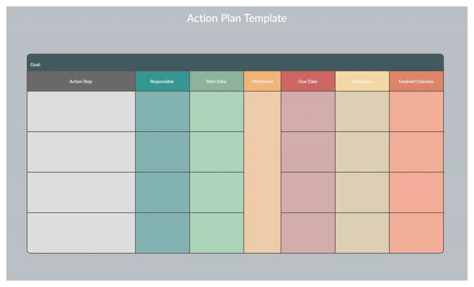The height and width of the screenshot is (287, 474).
Task: Click last row Resources cell
Action: tap(362, 233)
